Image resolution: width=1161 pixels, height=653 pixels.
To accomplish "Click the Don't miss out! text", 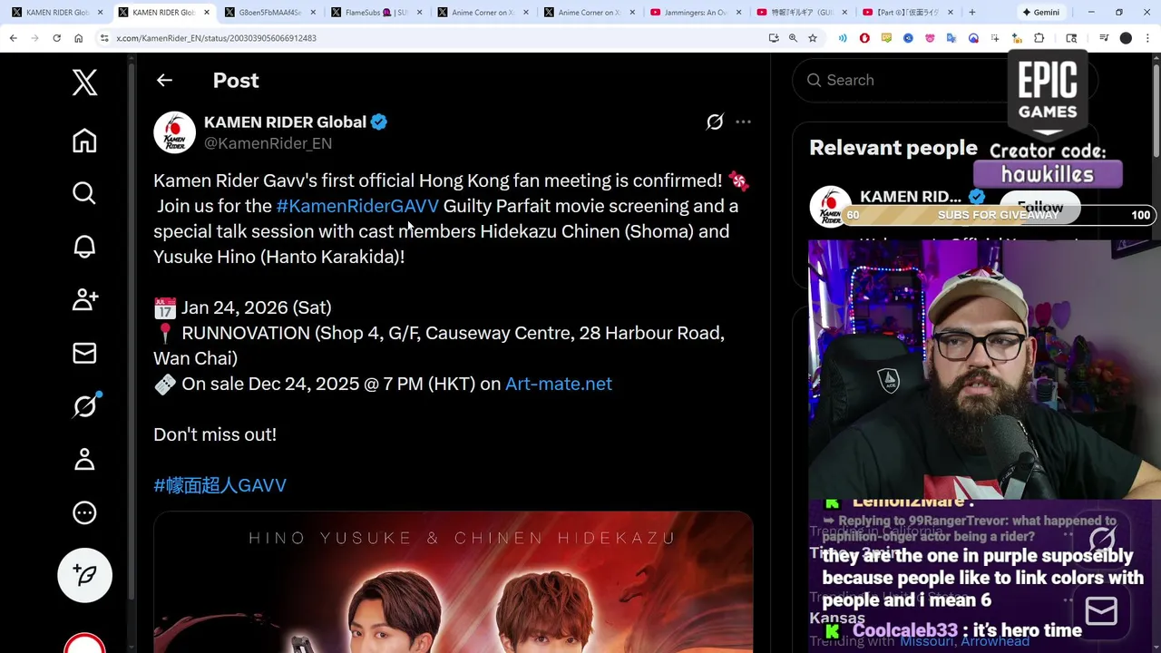I will click(x=215, y=434).
